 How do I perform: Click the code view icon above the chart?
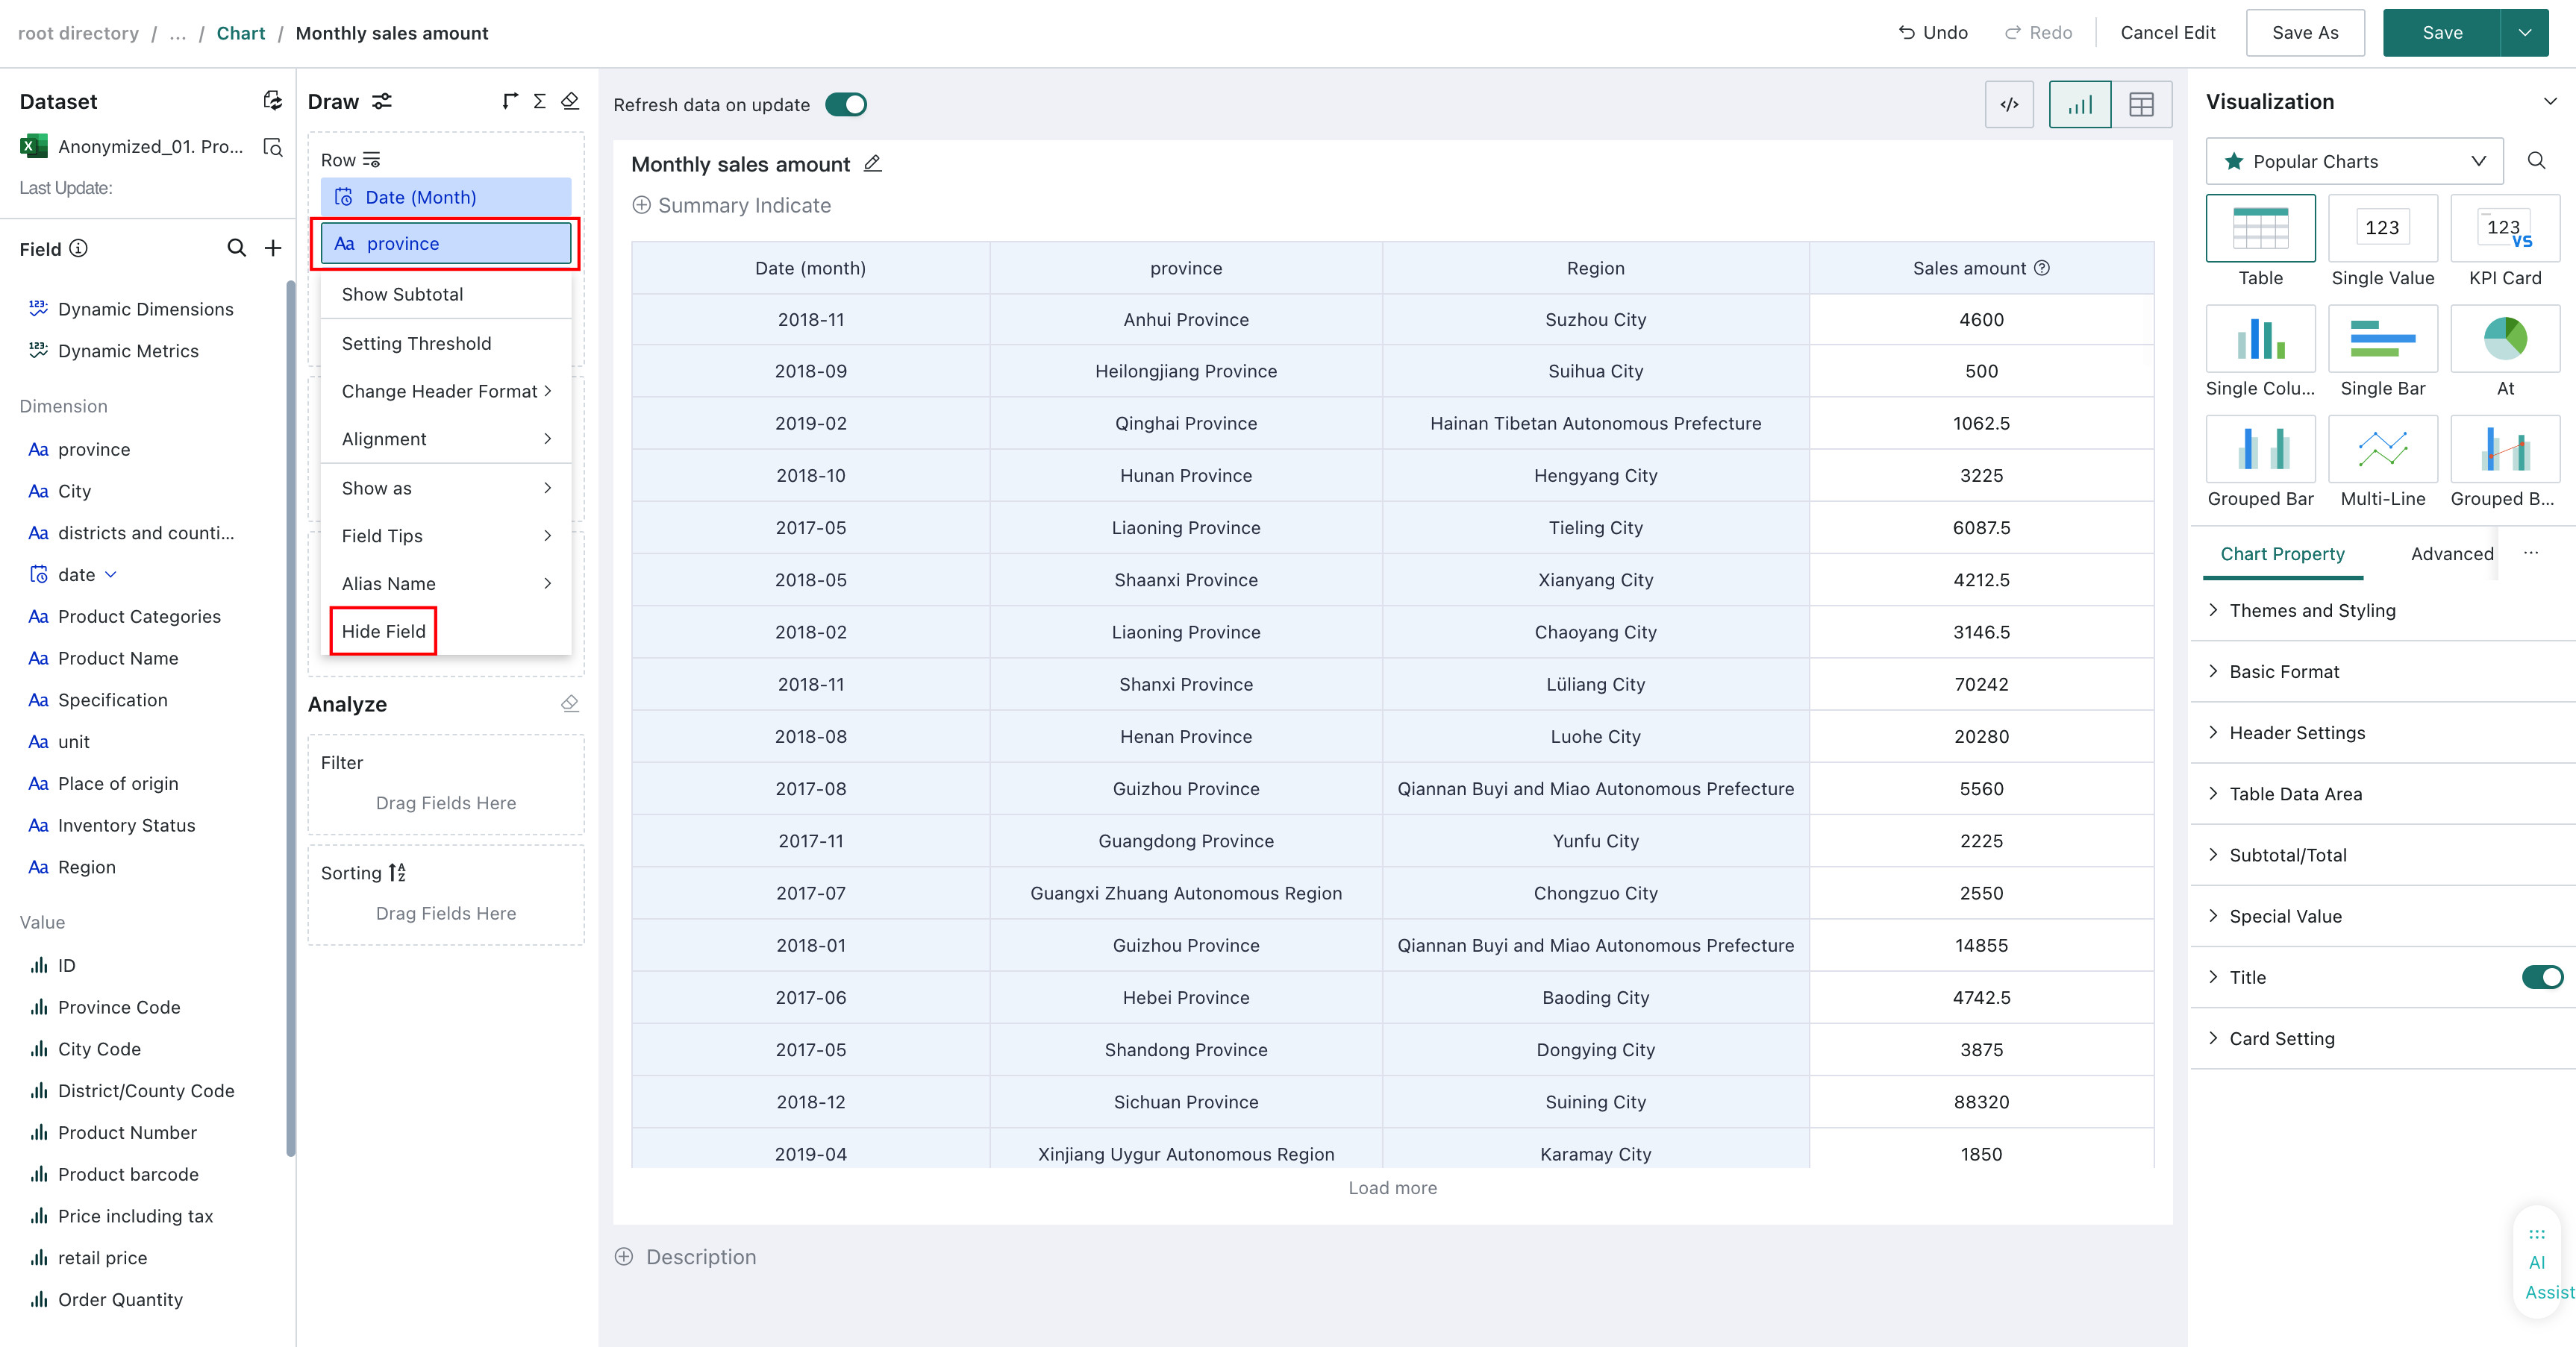[x=2008, y=104]
